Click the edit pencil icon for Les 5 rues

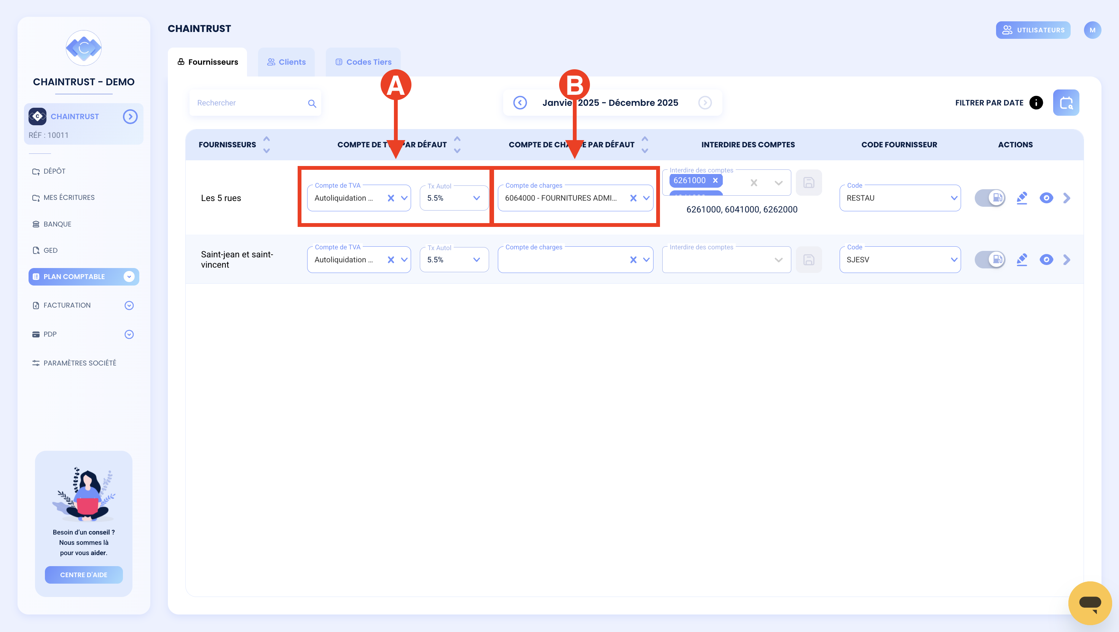tap(1022, 198)
